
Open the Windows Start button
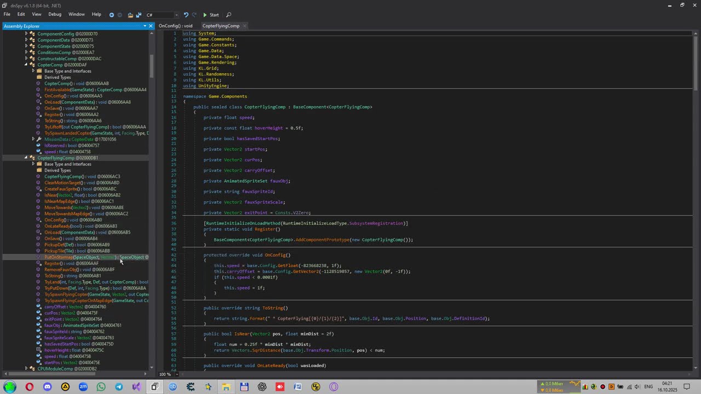(9, 387)
